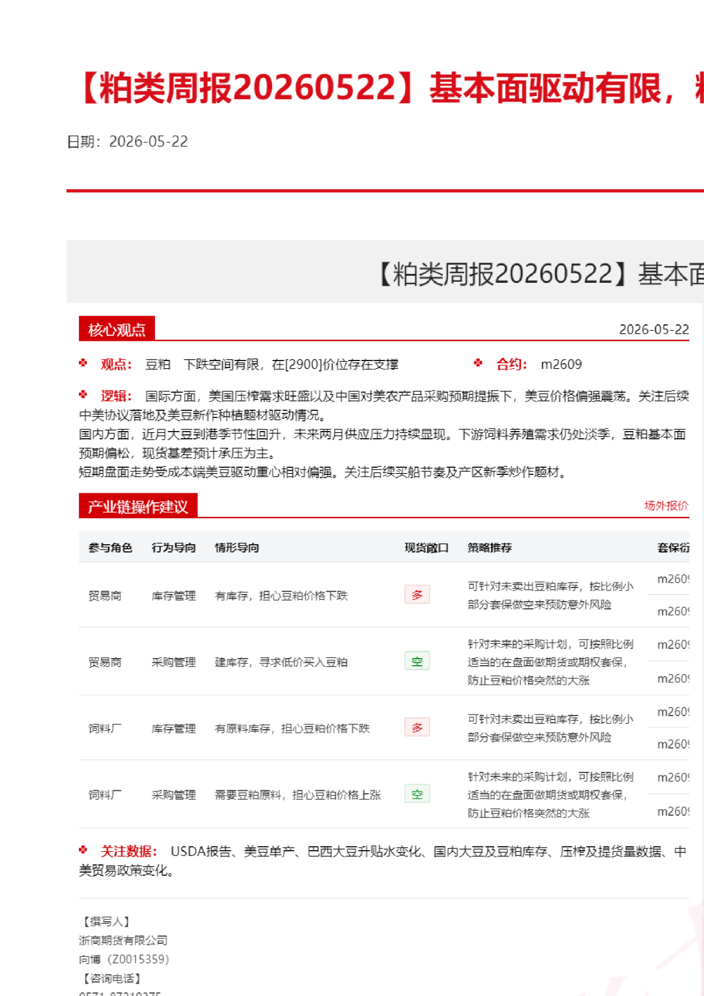Click the 空 badge in 贸易商 采购管理 row
This screenshot has width=704, height=996.
pyautogui.click(x=417, y=661)
